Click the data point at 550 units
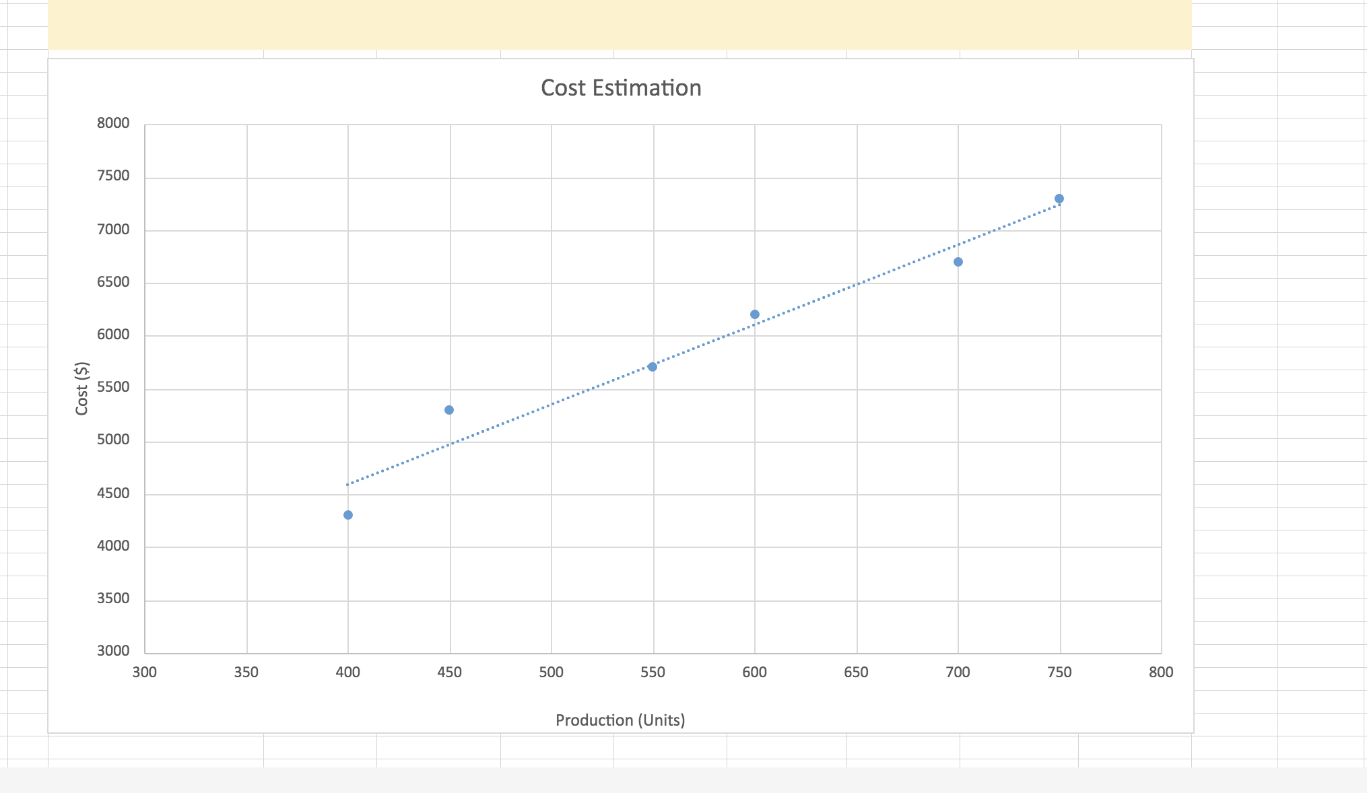 pos(653,367)
